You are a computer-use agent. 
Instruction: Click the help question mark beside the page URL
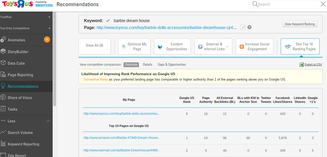[x=249, y=27]
